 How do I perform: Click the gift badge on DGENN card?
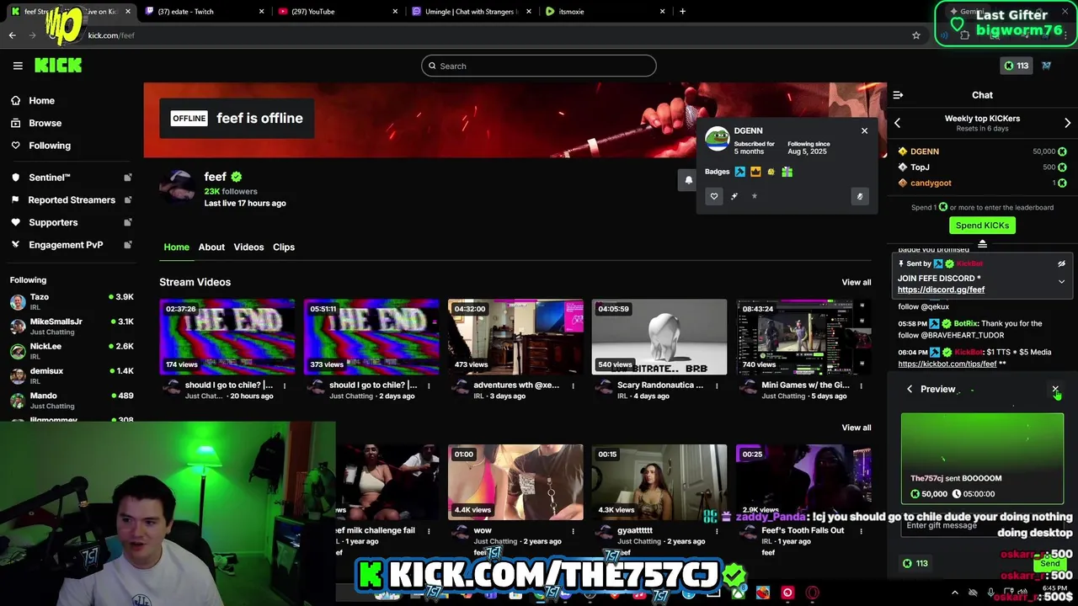click(787, 172)
